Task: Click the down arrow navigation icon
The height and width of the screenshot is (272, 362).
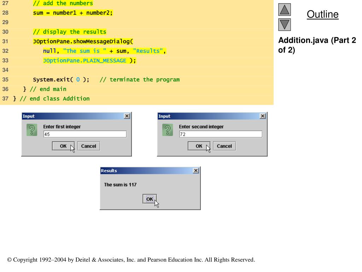Action: (285, 25)
